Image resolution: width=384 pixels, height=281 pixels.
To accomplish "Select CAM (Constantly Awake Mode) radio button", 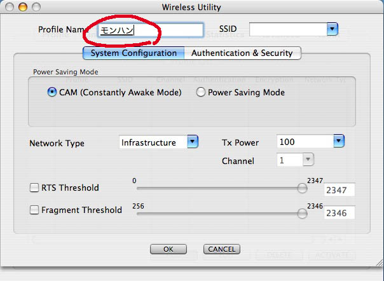I will point(52,93).
